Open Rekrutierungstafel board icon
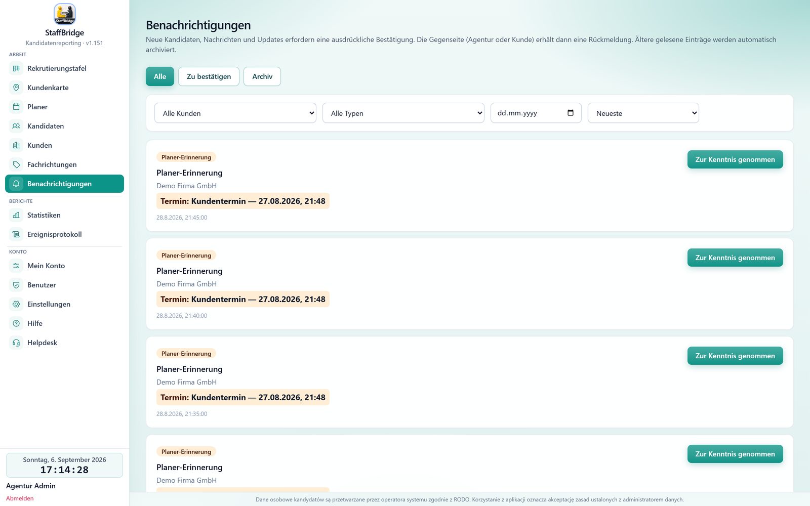This screenshot has height=506, width=810. [x=16, y=68]
